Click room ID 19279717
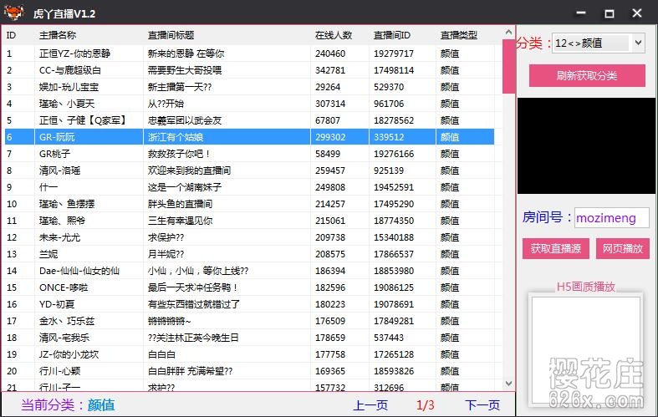Viewport: 658px width, 417px height. pos(394,53)
